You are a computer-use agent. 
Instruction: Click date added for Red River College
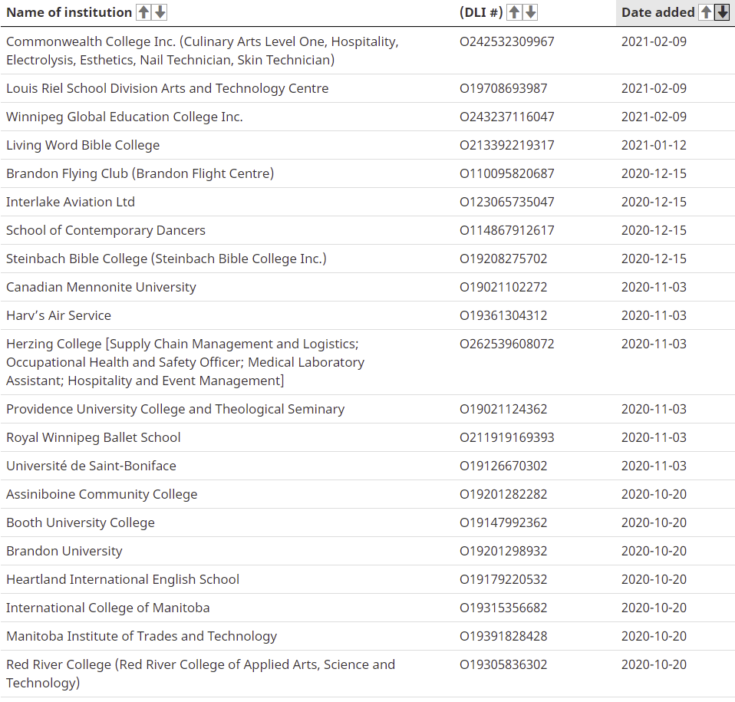pos(654,664)
